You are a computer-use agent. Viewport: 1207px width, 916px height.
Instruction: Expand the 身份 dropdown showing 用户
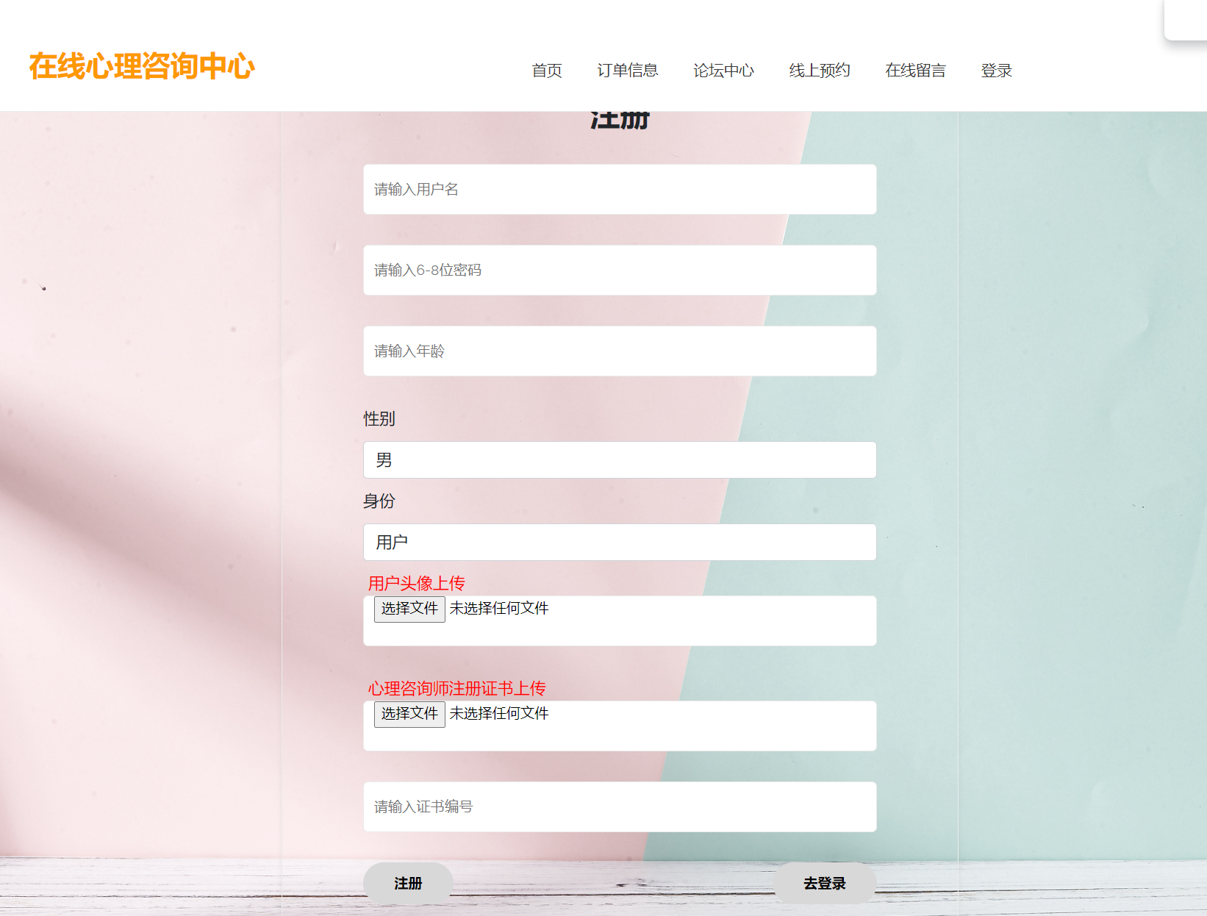tap(619, 543)
